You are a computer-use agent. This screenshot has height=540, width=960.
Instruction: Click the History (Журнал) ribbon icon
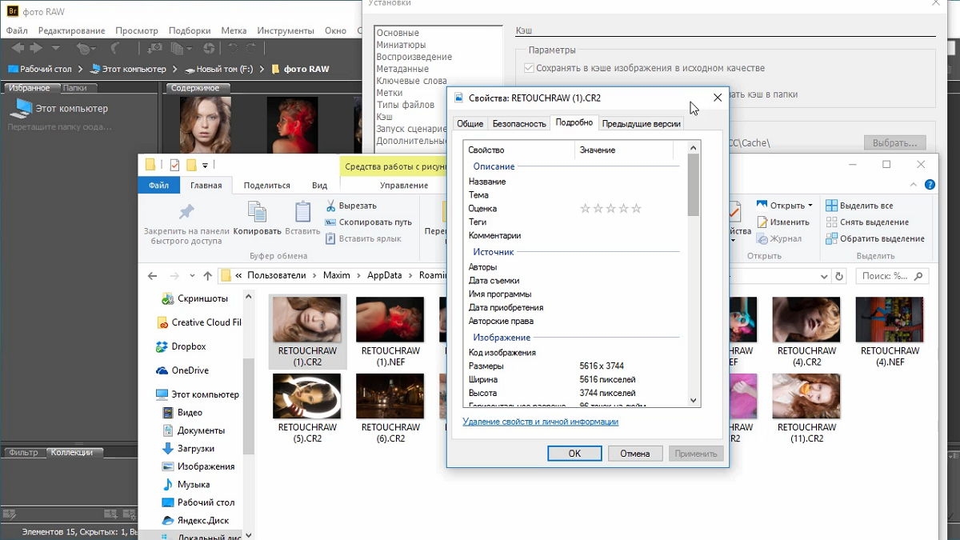click(x=762, y=238)
